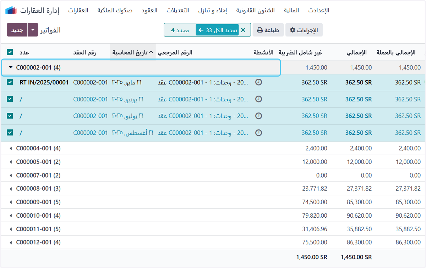The image size is (426, 268).
Task: Sort by the تاريخ المحاسبة column header
Action: 133,52
